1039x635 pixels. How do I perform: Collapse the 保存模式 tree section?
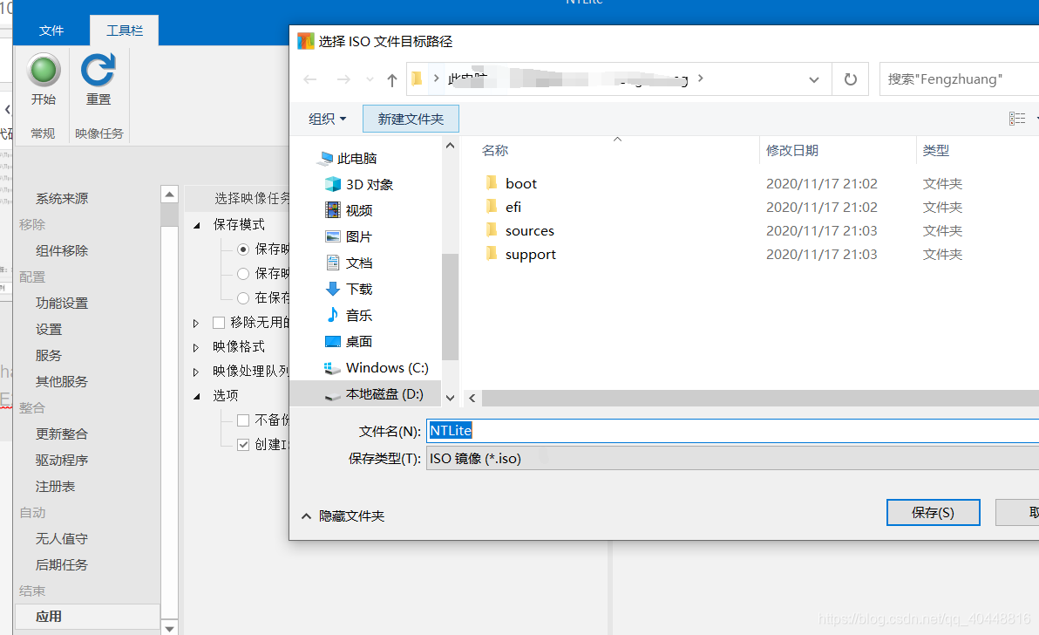point(195,223)
